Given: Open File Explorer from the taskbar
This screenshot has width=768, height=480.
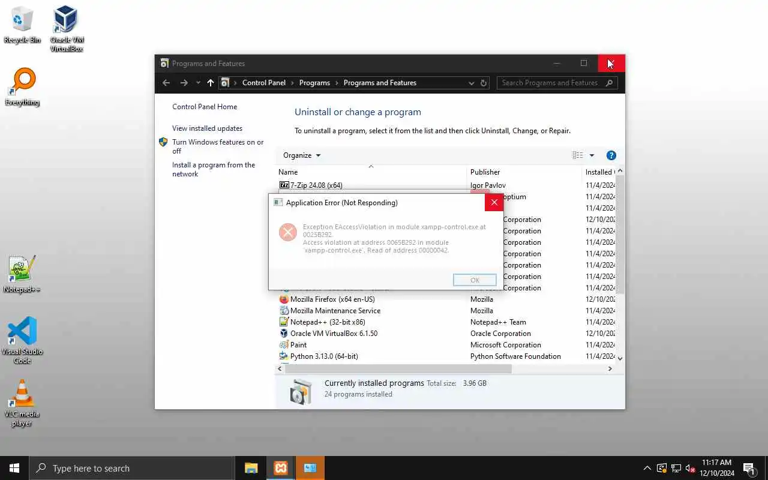Looking at the screenshot, I should [x=251, y=468].
